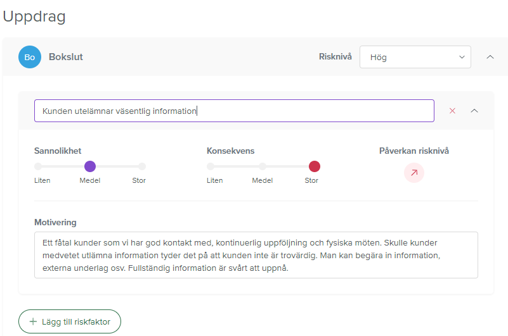Click the risk factor name input field
This screenshot has height=336, width=508.
[x=234, y=111]
